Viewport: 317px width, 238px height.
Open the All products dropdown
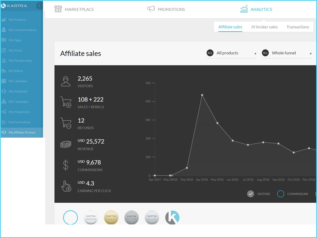(231, 53)
